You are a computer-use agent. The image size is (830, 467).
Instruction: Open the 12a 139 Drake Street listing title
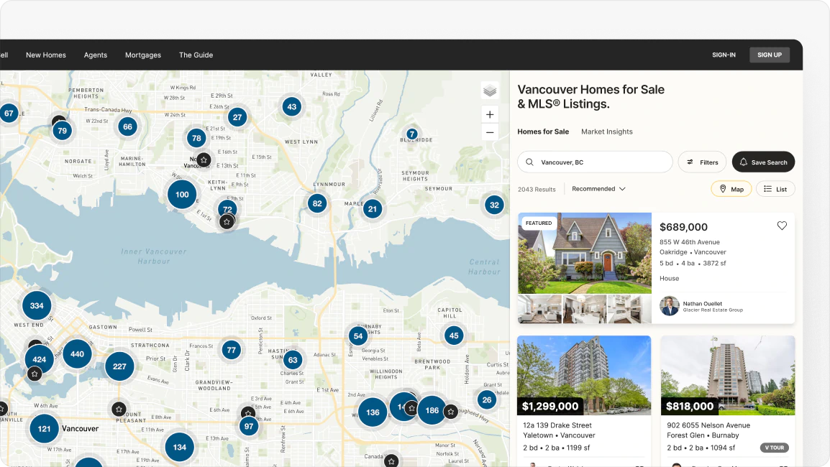(557, 425)
